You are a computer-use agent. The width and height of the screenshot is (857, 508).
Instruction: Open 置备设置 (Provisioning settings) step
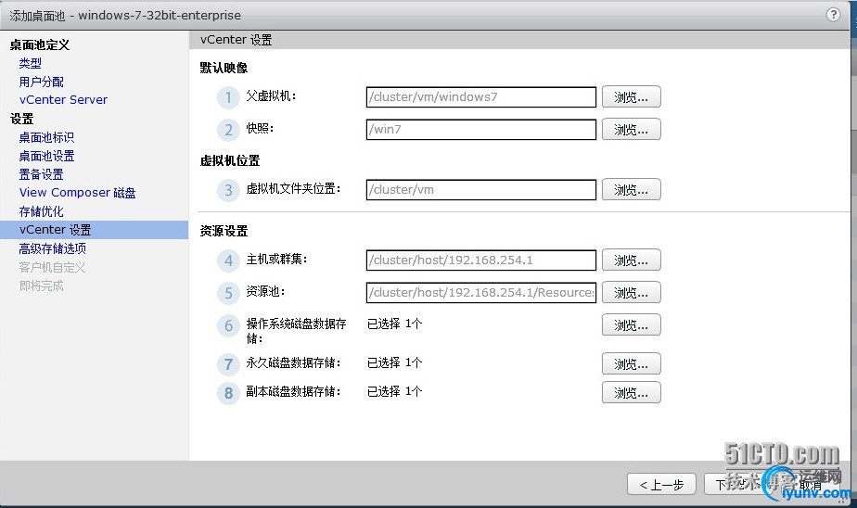tap(42, 175)
